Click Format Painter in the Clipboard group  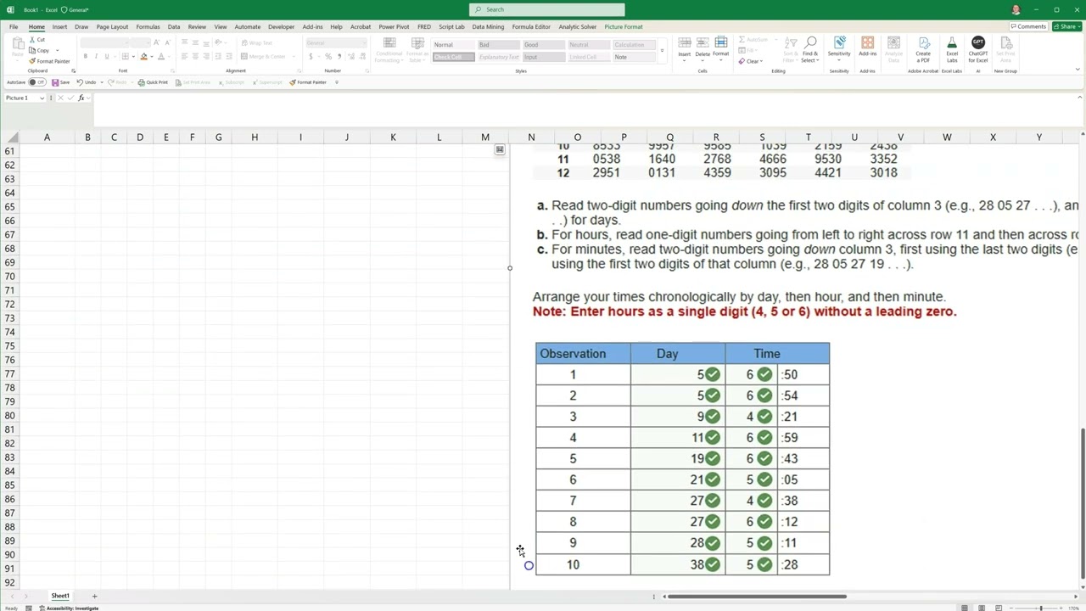click(x=49, y=61)
